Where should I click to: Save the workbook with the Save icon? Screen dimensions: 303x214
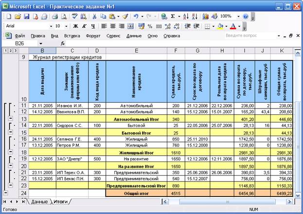26,17
